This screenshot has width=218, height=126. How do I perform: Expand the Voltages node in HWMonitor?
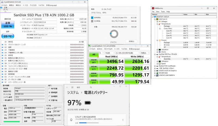158,22
